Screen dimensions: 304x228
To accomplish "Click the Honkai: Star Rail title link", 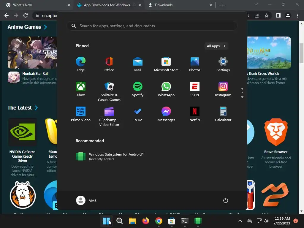I will 35,74.
